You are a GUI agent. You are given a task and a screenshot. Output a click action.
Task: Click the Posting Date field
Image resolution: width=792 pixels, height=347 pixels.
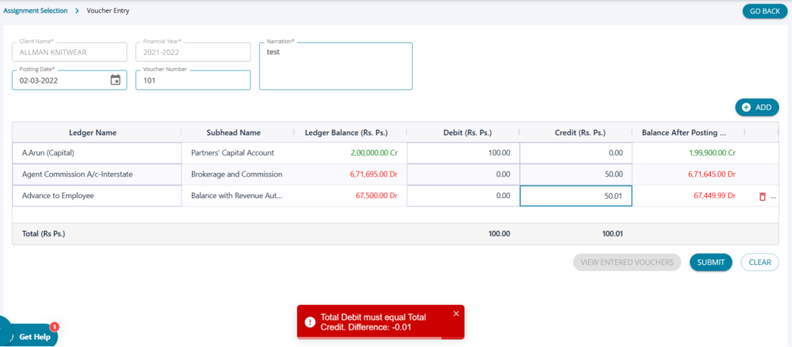coord(69,80)
